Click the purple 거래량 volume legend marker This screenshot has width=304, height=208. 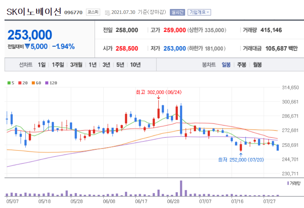(288, 183)
